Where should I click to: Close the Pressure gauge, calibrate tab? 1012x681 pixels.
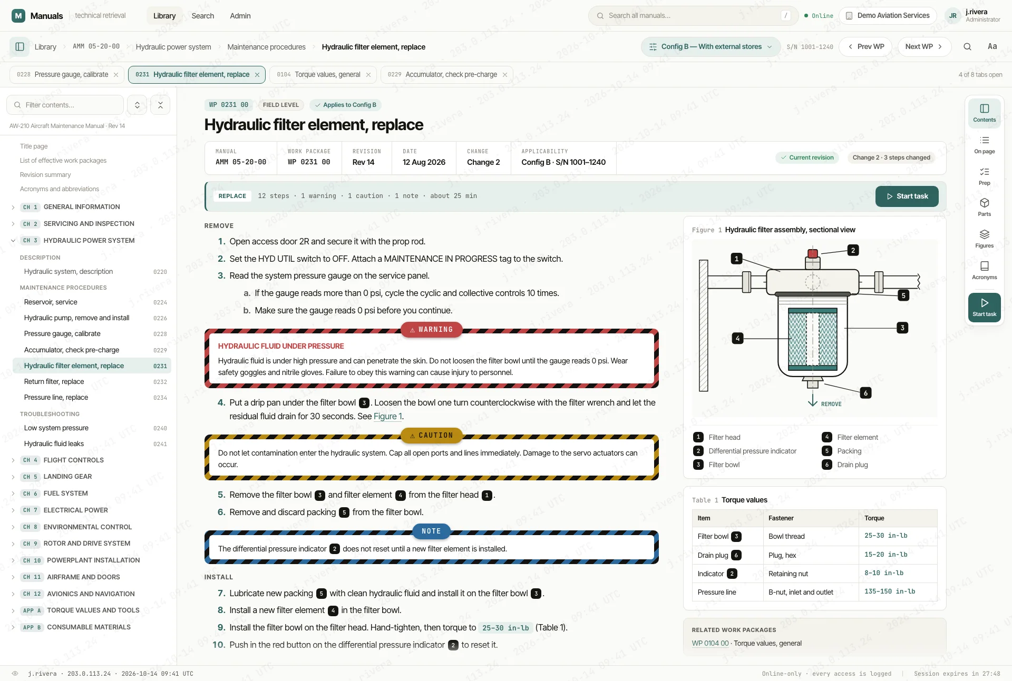coord(116,75)
